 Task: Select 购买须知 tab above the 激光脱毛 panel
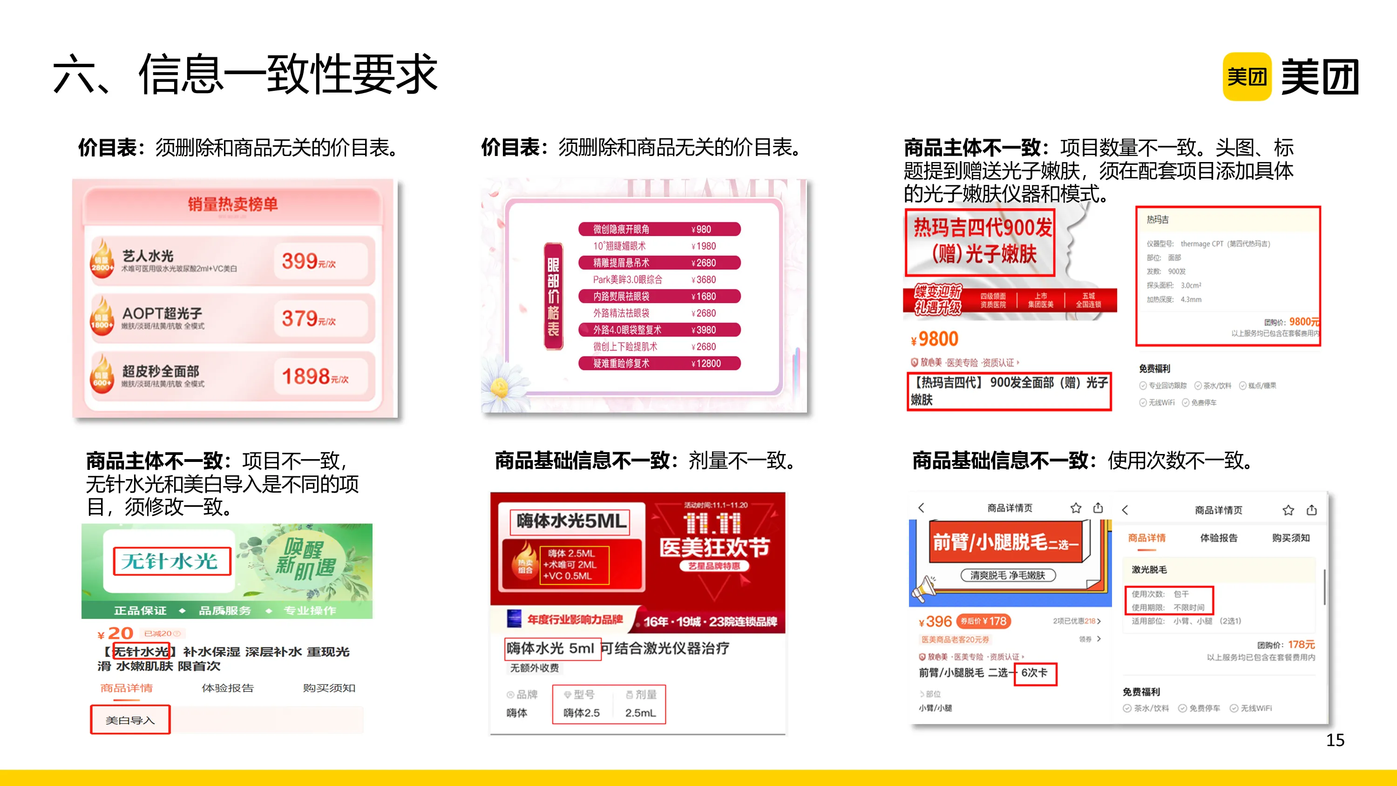pyautogui.click(x=1291, y=538)
